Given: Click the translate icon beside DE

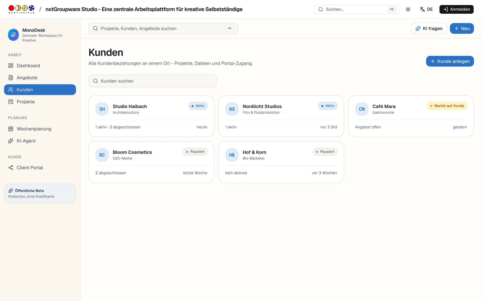Looking at the screenshot, I should pyautogui.click(x=422, y=9).
